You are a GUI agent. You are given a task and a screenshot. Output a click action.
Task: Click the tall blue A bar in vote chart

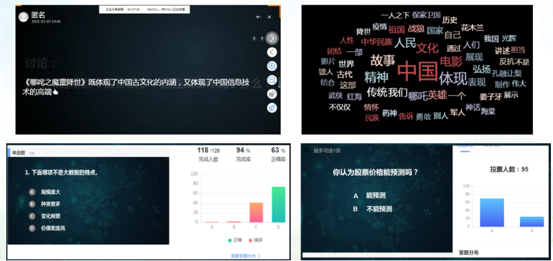tap(492, 212)
